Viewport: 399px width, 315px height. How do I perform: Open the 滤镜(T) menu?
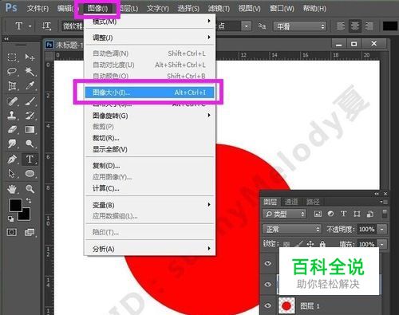(x=219, y=9)
